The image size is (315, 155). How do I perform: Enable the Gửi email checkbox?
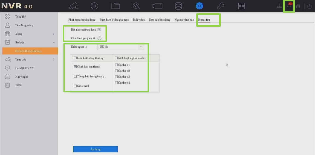point(75,86)
